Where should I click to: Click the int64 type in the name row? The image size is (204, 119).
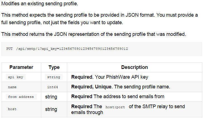point(53,87)
